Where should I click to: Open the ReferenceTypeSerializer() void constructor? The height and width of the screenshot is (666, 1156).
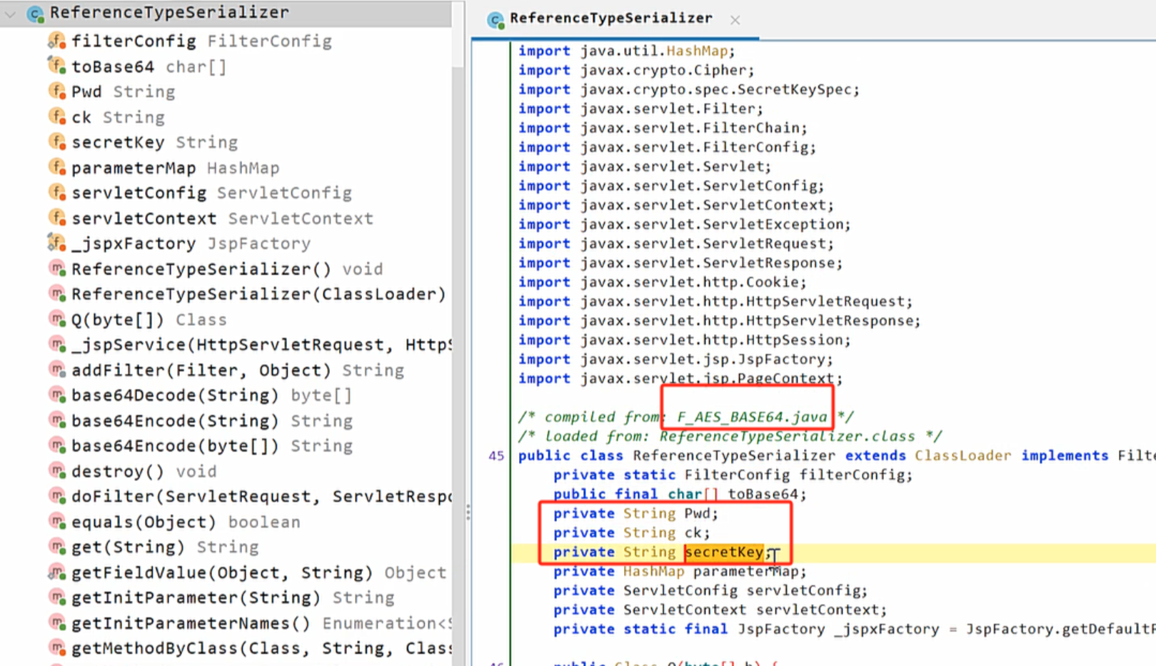click(x=227, y=269)
